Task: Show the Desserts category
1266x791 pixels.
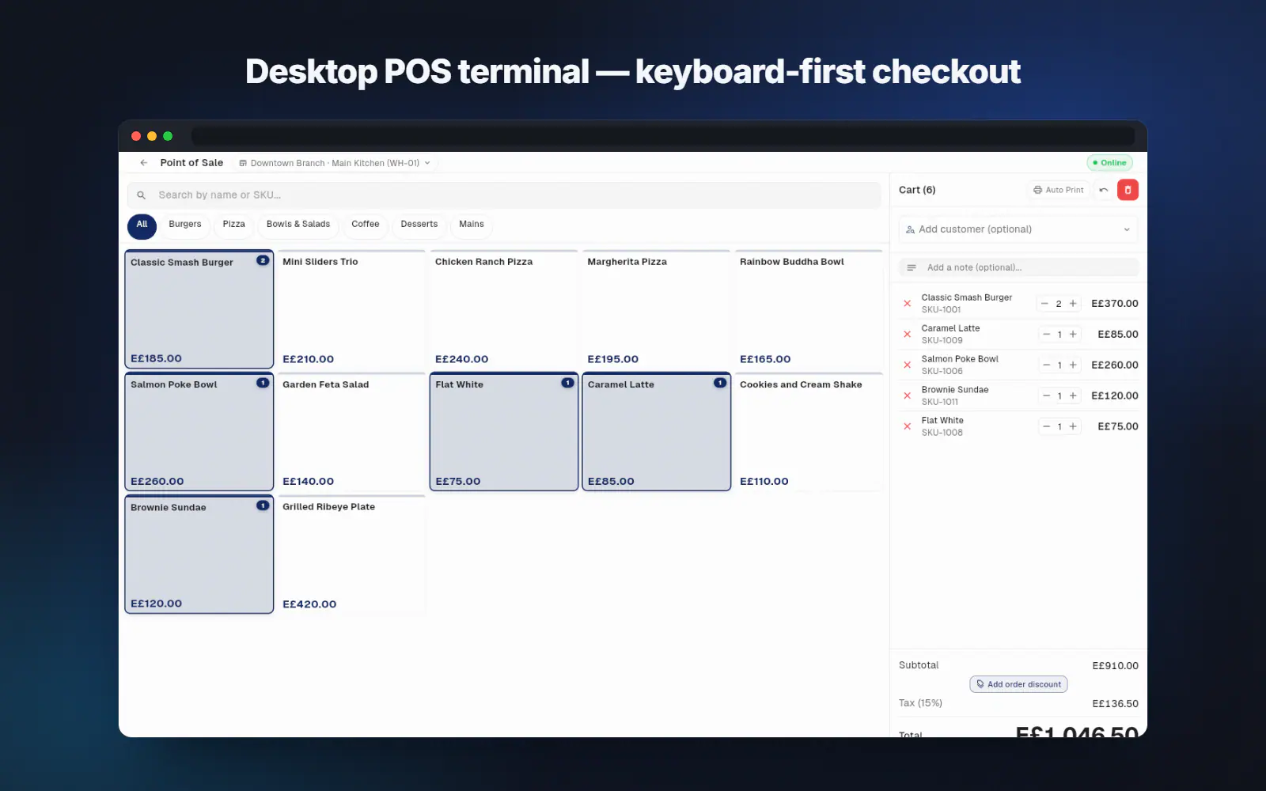Action: click(419, 225)
